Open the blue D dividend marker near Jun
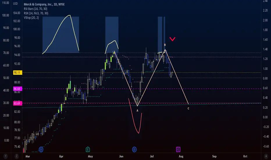271x160 pixels. point(134,149)
